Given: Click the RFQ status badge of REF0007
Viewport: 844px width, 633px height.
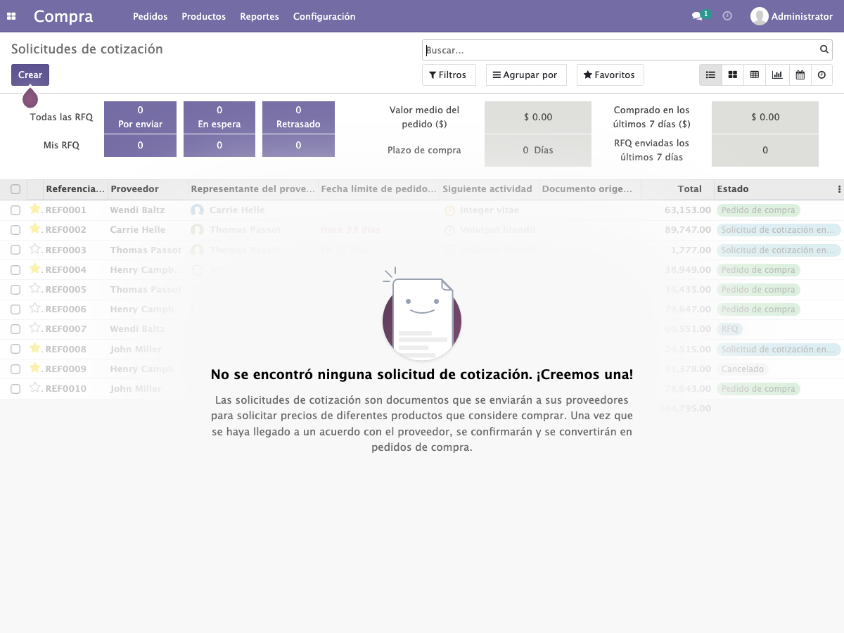Looking at the screenshot, I should 729,328.
